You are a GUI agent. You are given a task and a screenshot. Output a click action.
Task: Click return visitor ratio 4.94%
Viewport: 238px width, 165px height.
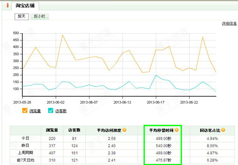pyautogui.click(x=212, y=138)
